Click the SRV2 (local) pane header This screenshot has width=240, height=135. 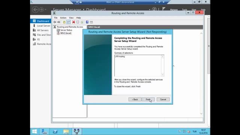[x=145, y=27]
